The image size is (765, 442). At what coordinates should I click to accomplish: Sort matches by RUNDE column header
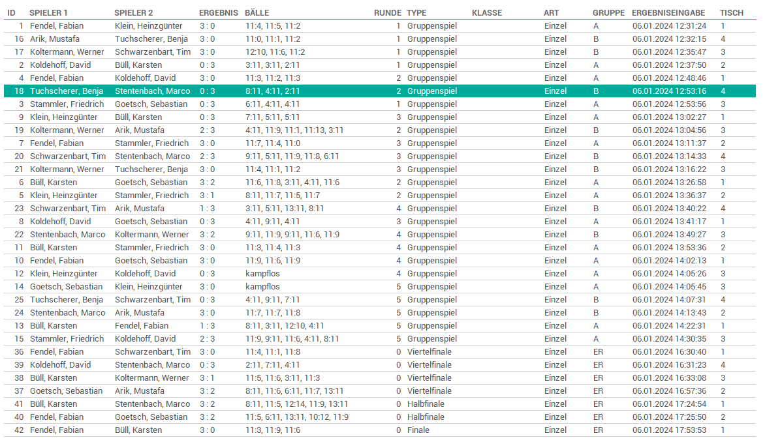pos(388,13)
